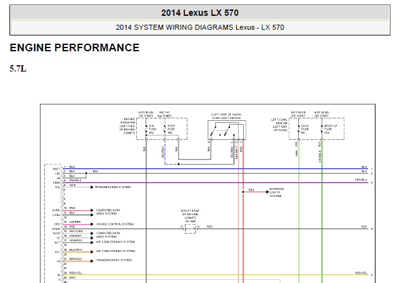The image size is (397, 283).
Task: Click the 'ACT' terminal label
Action: [x=57, y=242]
